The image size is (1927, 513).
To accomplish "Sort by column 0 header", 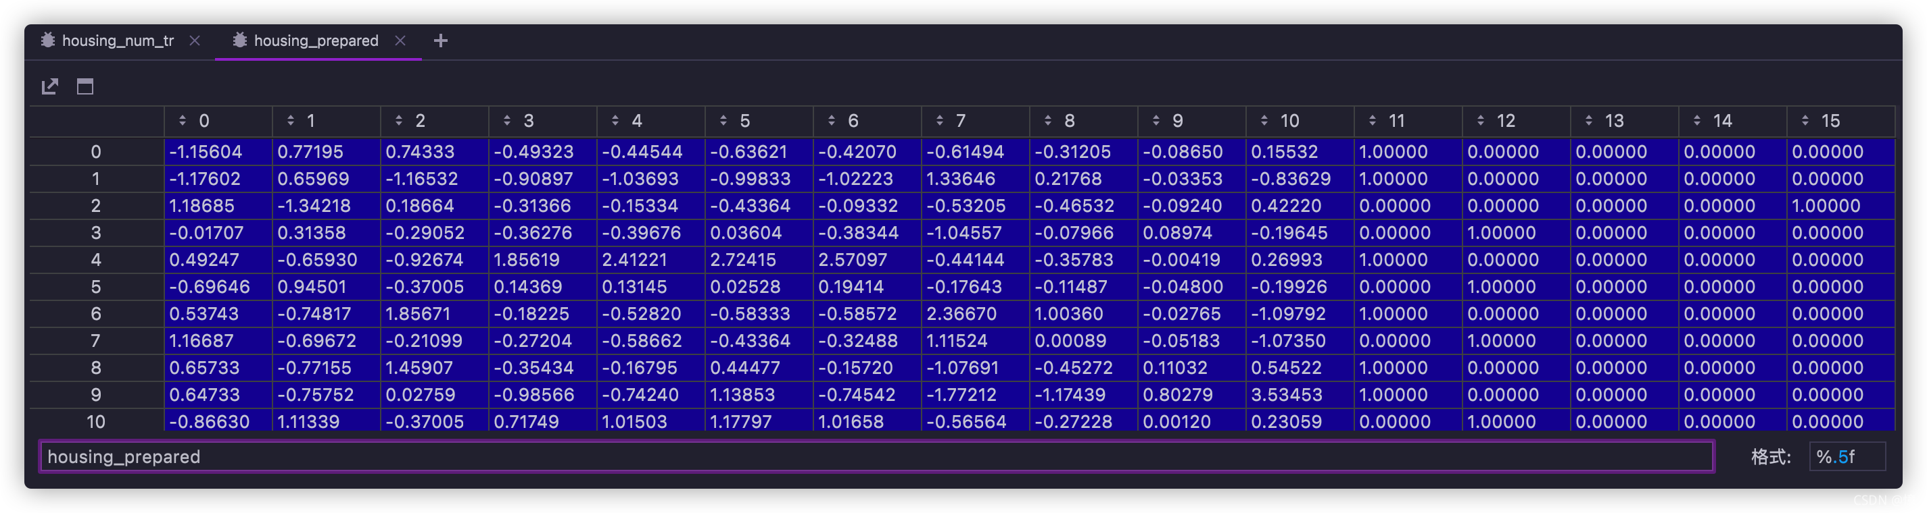I will pyautogui.click(x=218, y=120).
